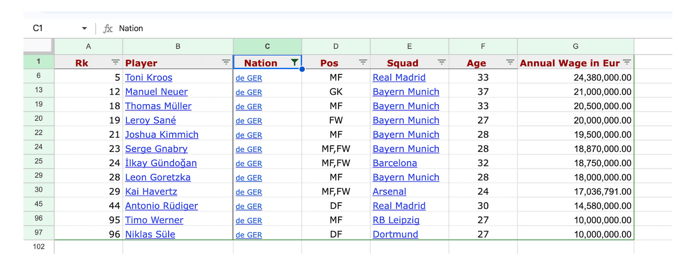Expand the Name box dropdown arrow
The image size is (676, 259).
(84, 29)
